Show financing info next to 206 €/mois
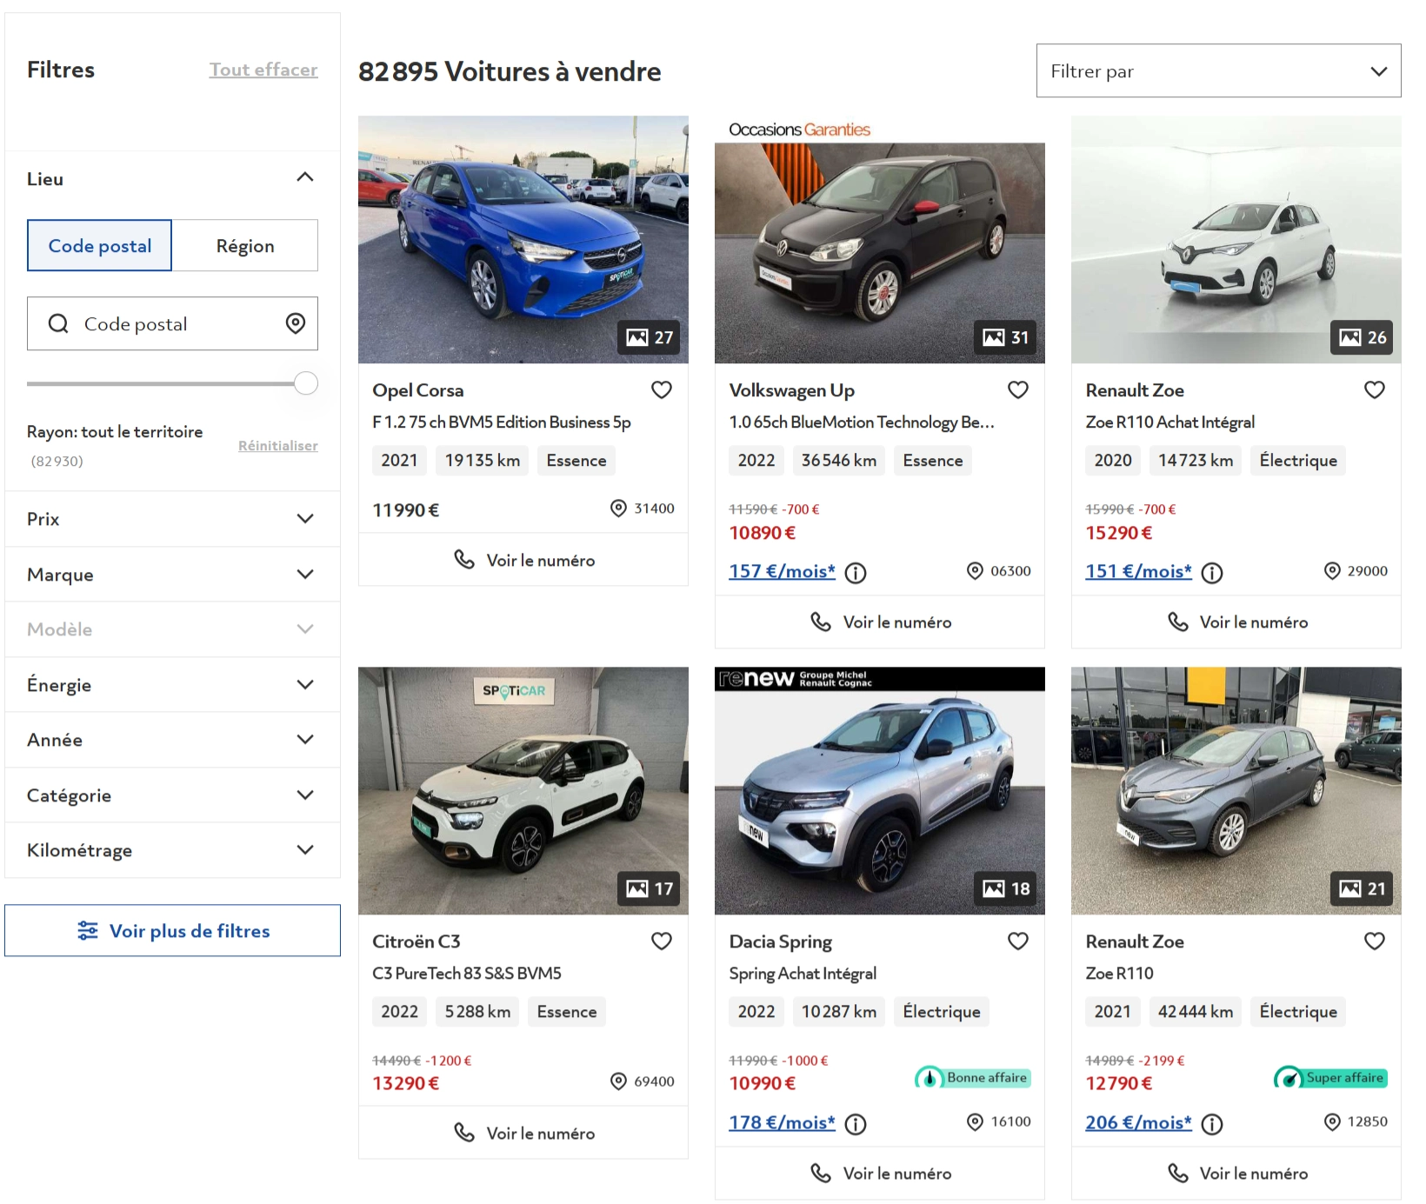The image size is (1426, 1204). [1212, 1124]
